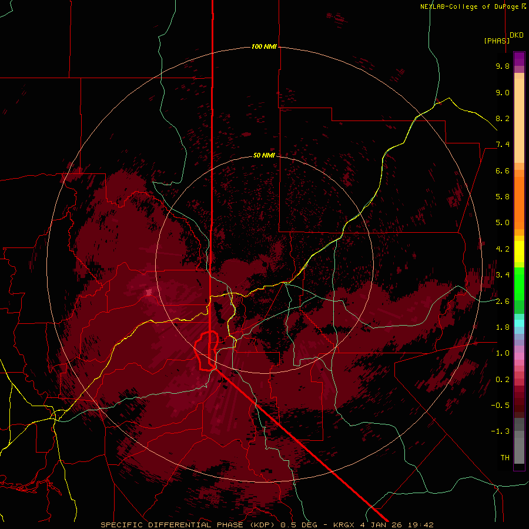Click the DKD label above the color scale
Image resolution: width=529 pixels, height=529 pixels.
[517, 35]
